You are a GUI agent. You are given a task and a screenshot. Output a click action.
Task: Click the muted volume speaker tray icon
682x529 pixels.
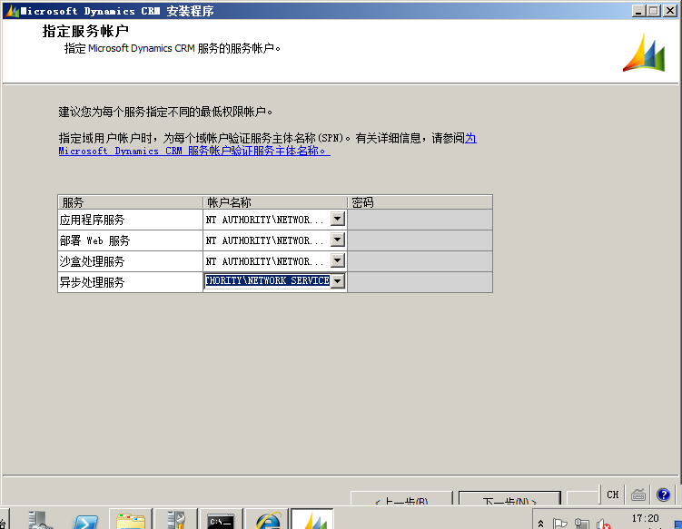[x=603, y=524]
